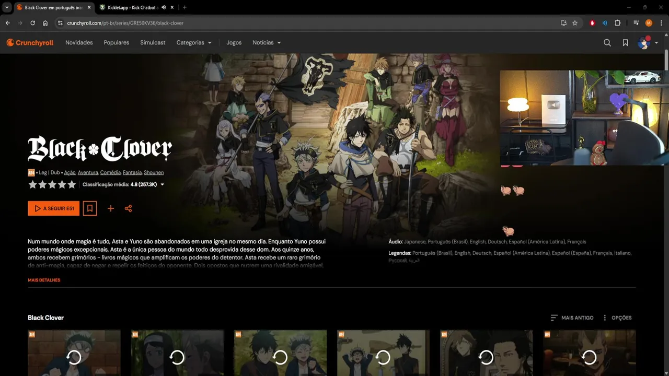The image size is (669, 376).
Task: Click the Black Clover title logo
Action: [100, 149]
